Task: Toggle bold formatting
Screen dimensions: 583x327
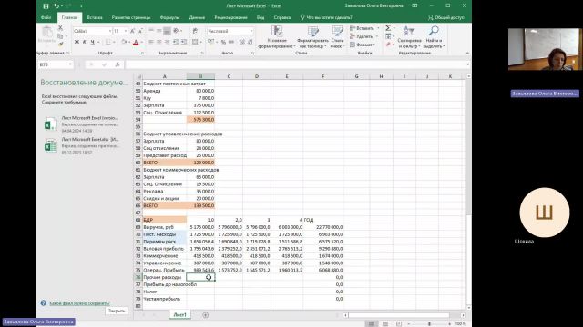Action: (77, 42)
